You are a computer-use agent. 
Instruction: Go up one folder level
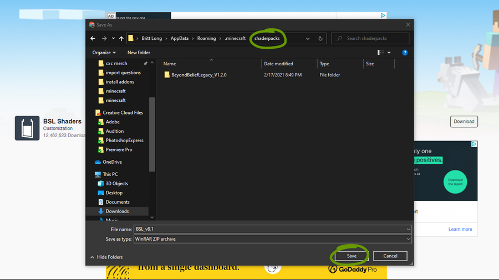(121, 39)
